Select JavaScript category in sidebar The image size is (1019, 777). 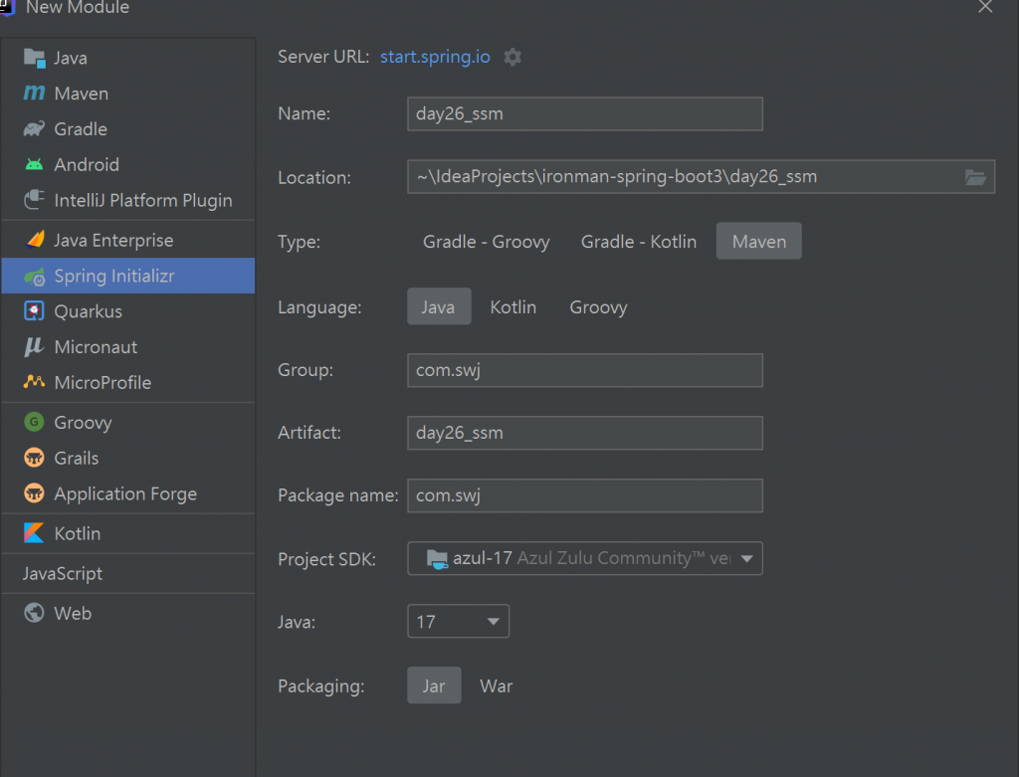[128, 573]
